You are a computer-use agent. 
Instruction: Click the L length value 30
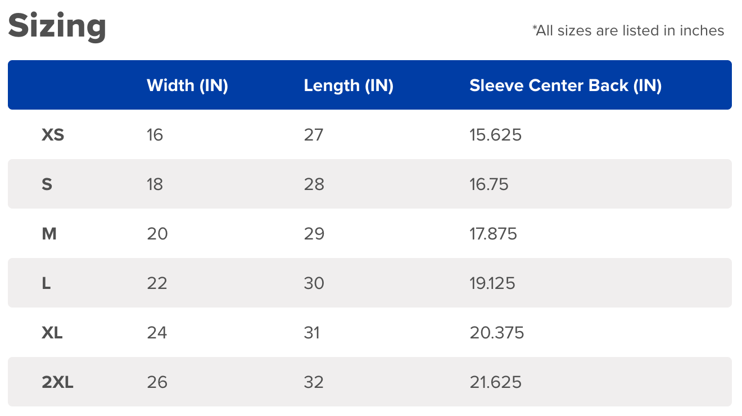tap(314, 283)
